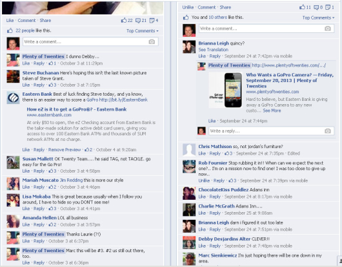This screenshot has height=267, width=342.
Task: Like Chris Mathison's comment
Action: [202, 153]
